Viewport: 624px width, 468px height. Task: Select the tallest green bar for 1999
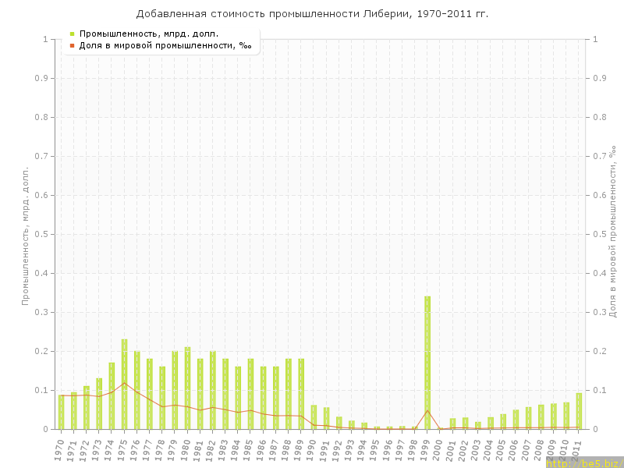[427, 362]
